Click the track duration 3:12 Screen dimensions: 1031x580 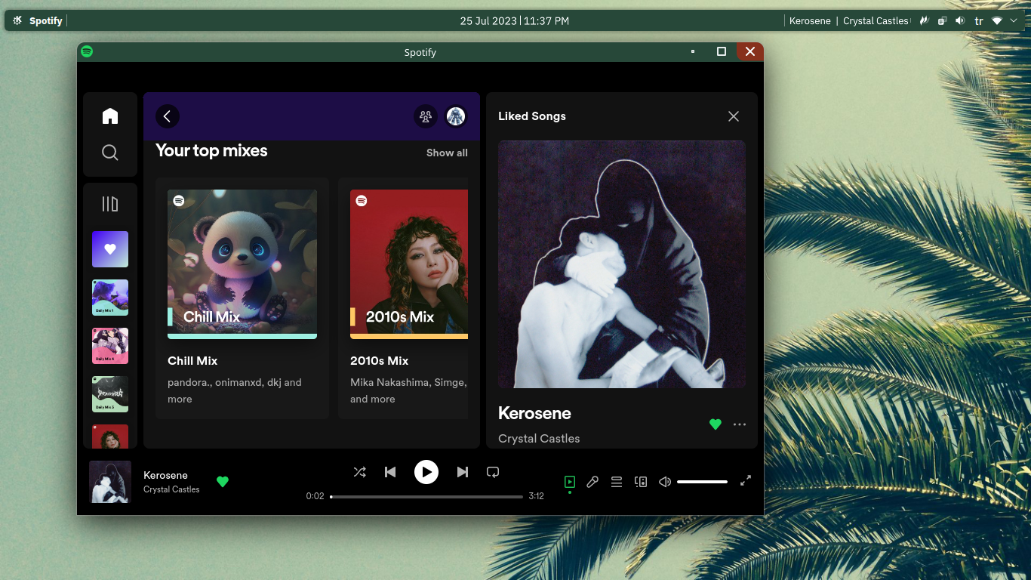pyautogui.click(x=536, y=496)
